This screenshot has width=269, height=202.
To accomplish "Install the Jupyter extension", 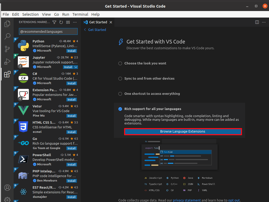I will coord(68,67).
